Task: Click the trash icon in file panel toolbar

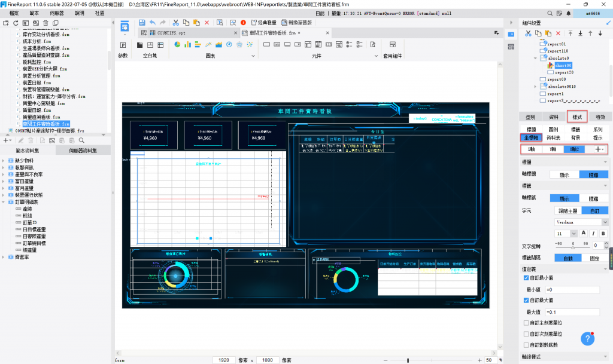Action: pos(45,23)
